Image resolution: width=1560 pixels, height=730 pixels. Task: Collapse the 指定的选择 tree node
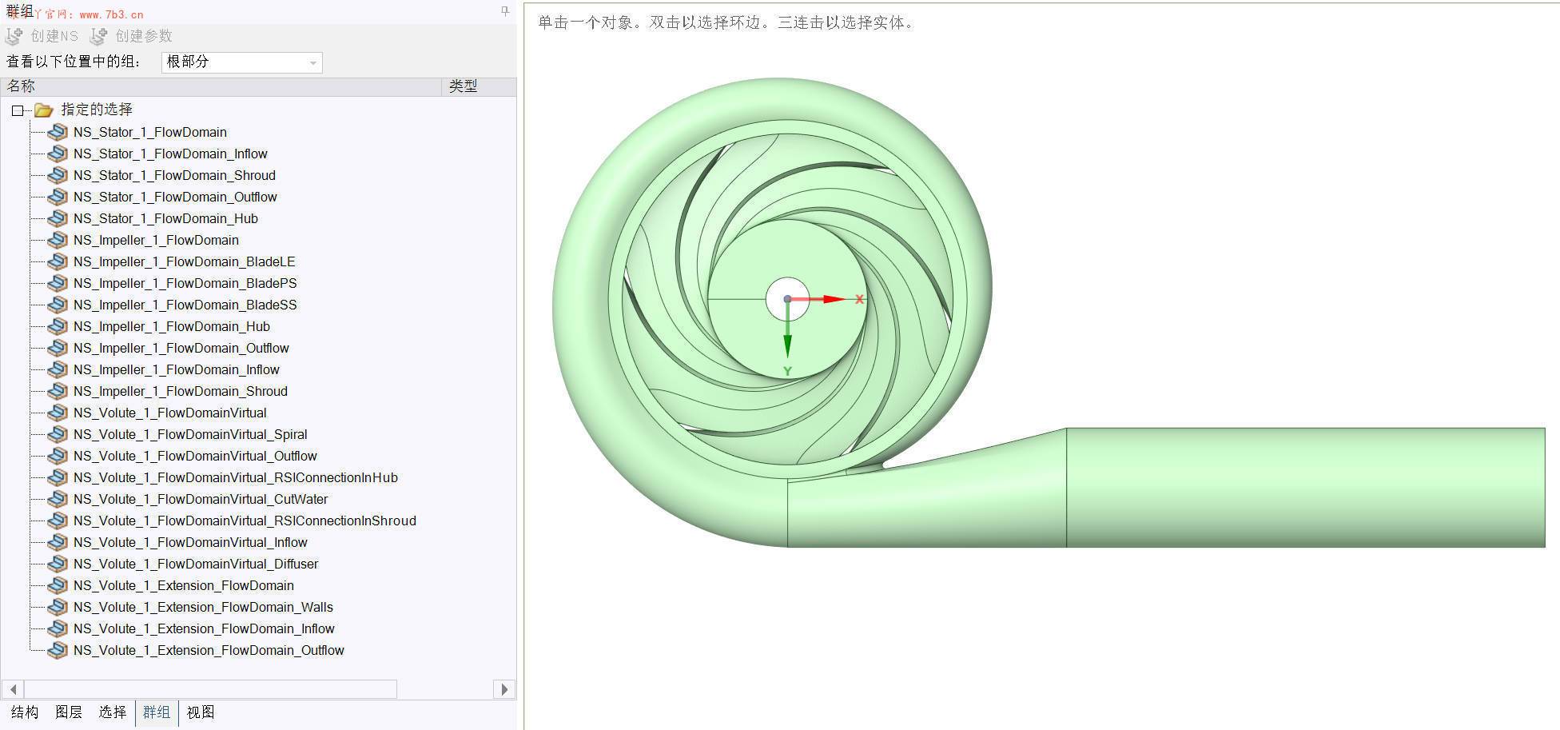click(x=18, y=110)
